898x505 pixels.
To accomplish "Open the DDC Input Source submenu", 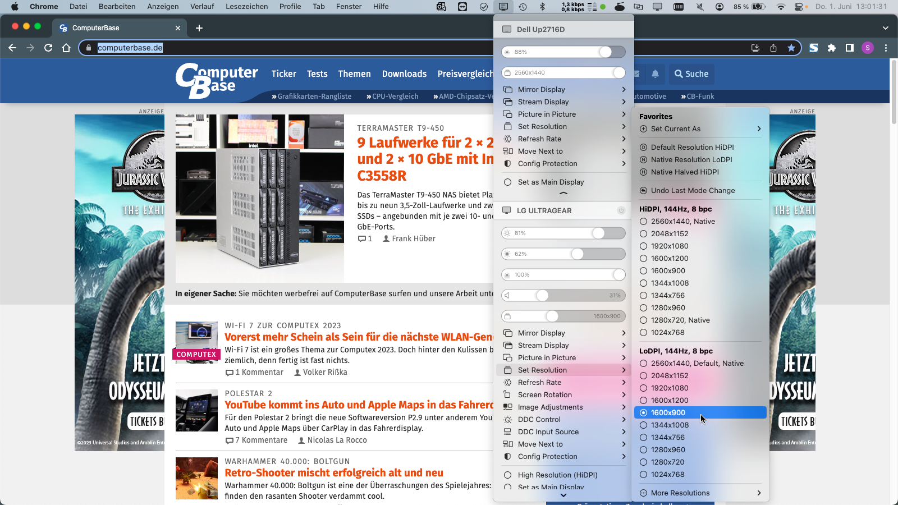I will [x=563, y=431].
